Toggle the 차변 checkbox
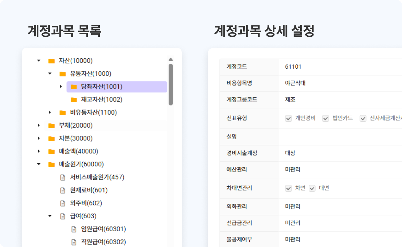This screenshot has height=247, width=402. [288, 188]
